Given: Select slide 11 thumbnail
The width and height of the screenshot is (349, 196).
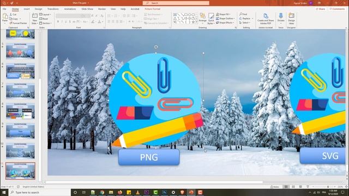Looking at the screenshot, I should tap(20, 171).
